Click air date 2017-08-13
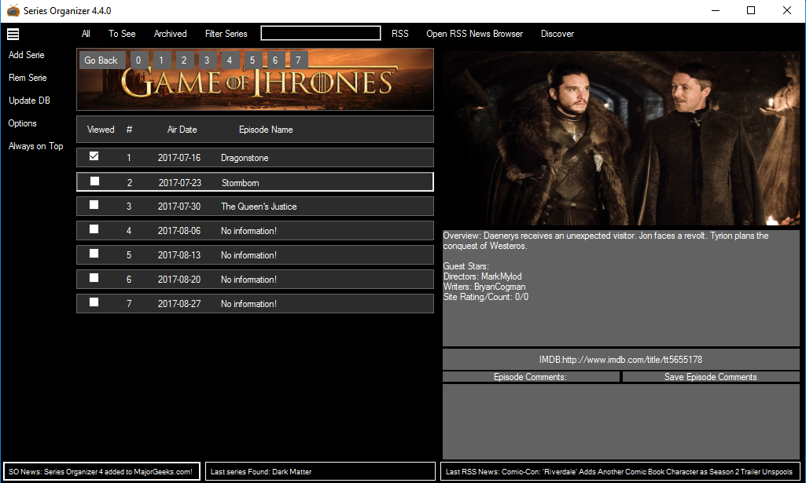806x483 pixels. click(x=178, y=255)
